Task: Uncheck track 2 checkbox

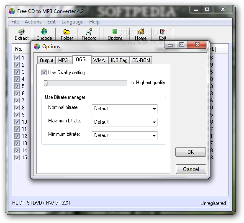Action: (x=17, y=65)
